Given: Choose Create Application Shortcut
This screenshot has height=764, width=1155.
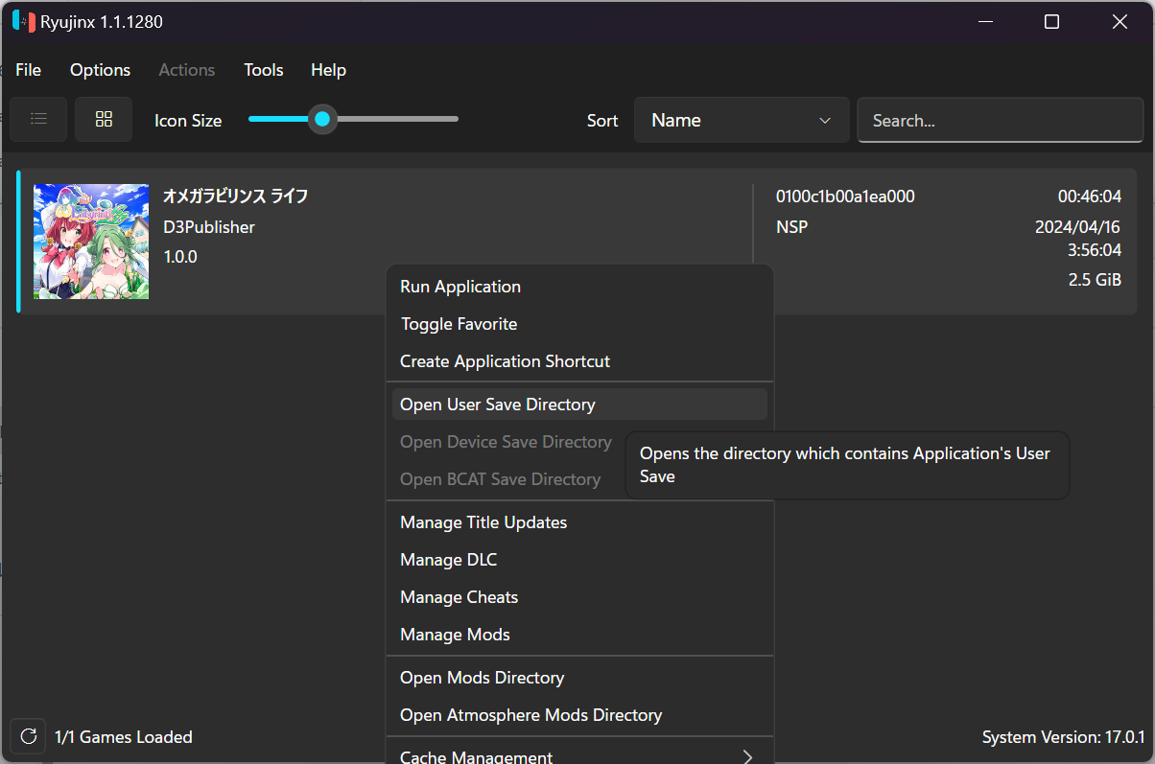Looking at the screenshot, I should point(579,361).
